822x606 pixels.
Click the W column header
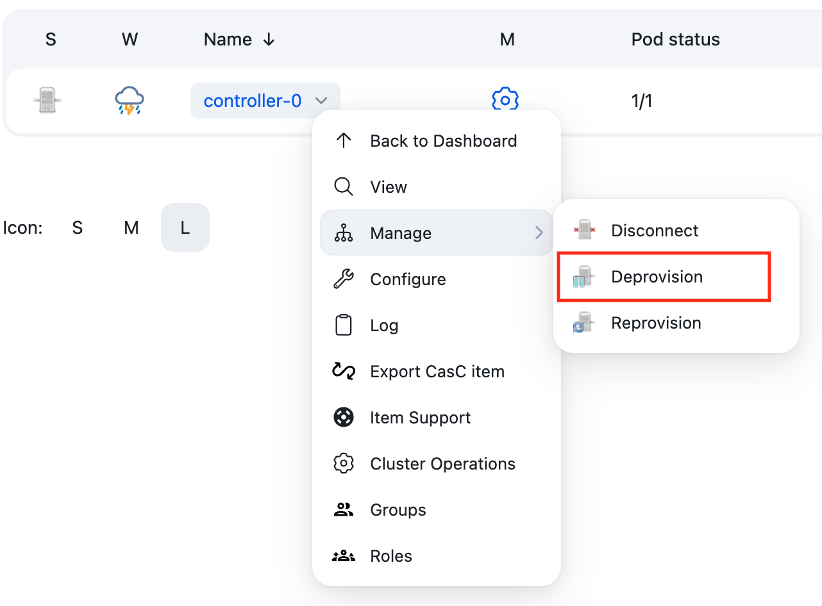[x=130, y=40]
